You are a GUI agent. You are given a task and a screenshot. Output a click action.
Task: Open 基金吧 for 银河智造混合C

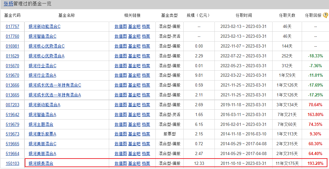pos(134,36)
